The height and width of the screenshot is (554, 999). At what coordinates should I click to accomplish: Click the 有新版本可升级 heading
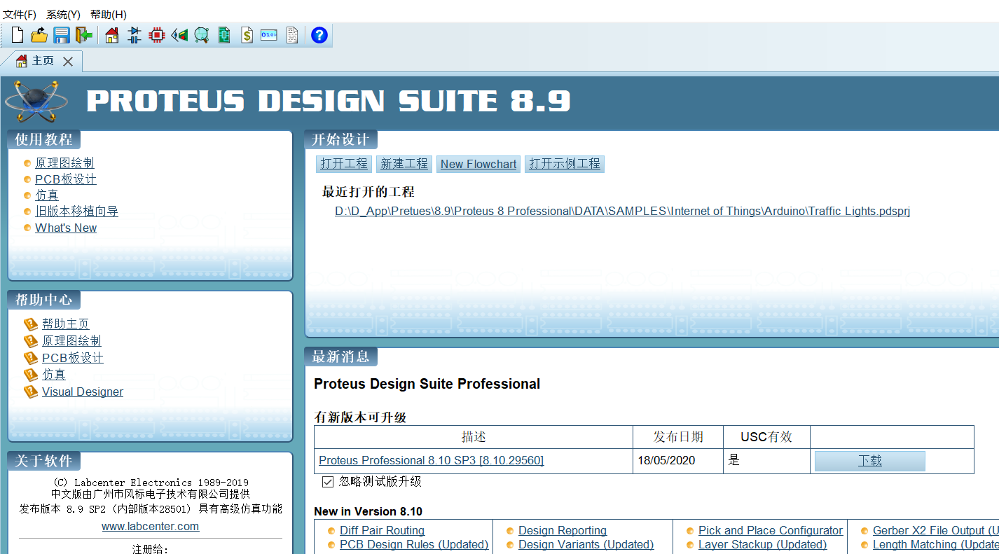pos(360,417)
